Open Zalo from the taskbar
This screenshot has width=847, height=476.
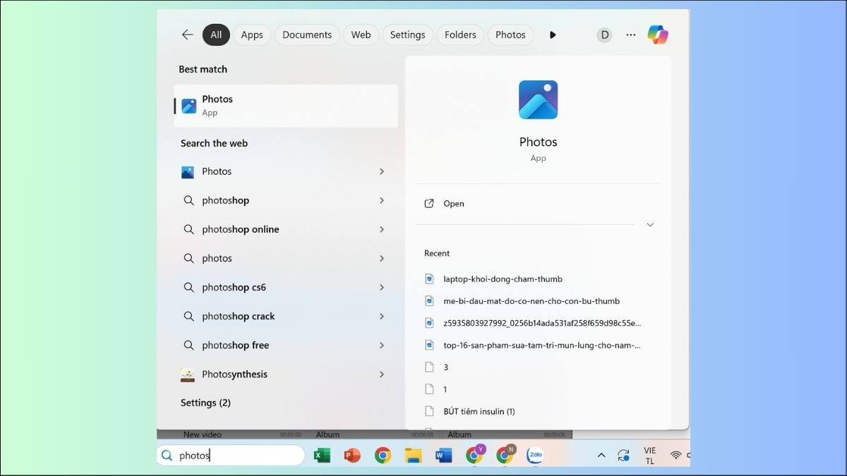point(535,456)
